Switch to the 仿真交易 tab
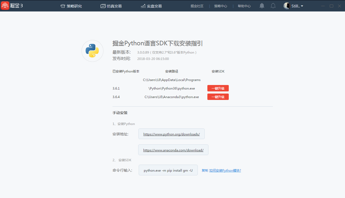Image resolution: width=345 pixels, height=198 pixels. pyautogui.click(x=111, y=6)
